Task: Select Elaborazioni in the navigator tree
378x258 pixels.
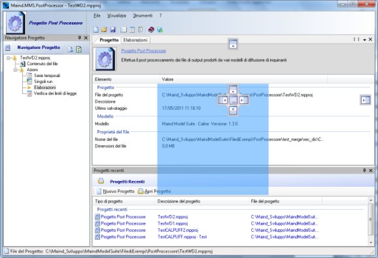Action: [45, 88]
